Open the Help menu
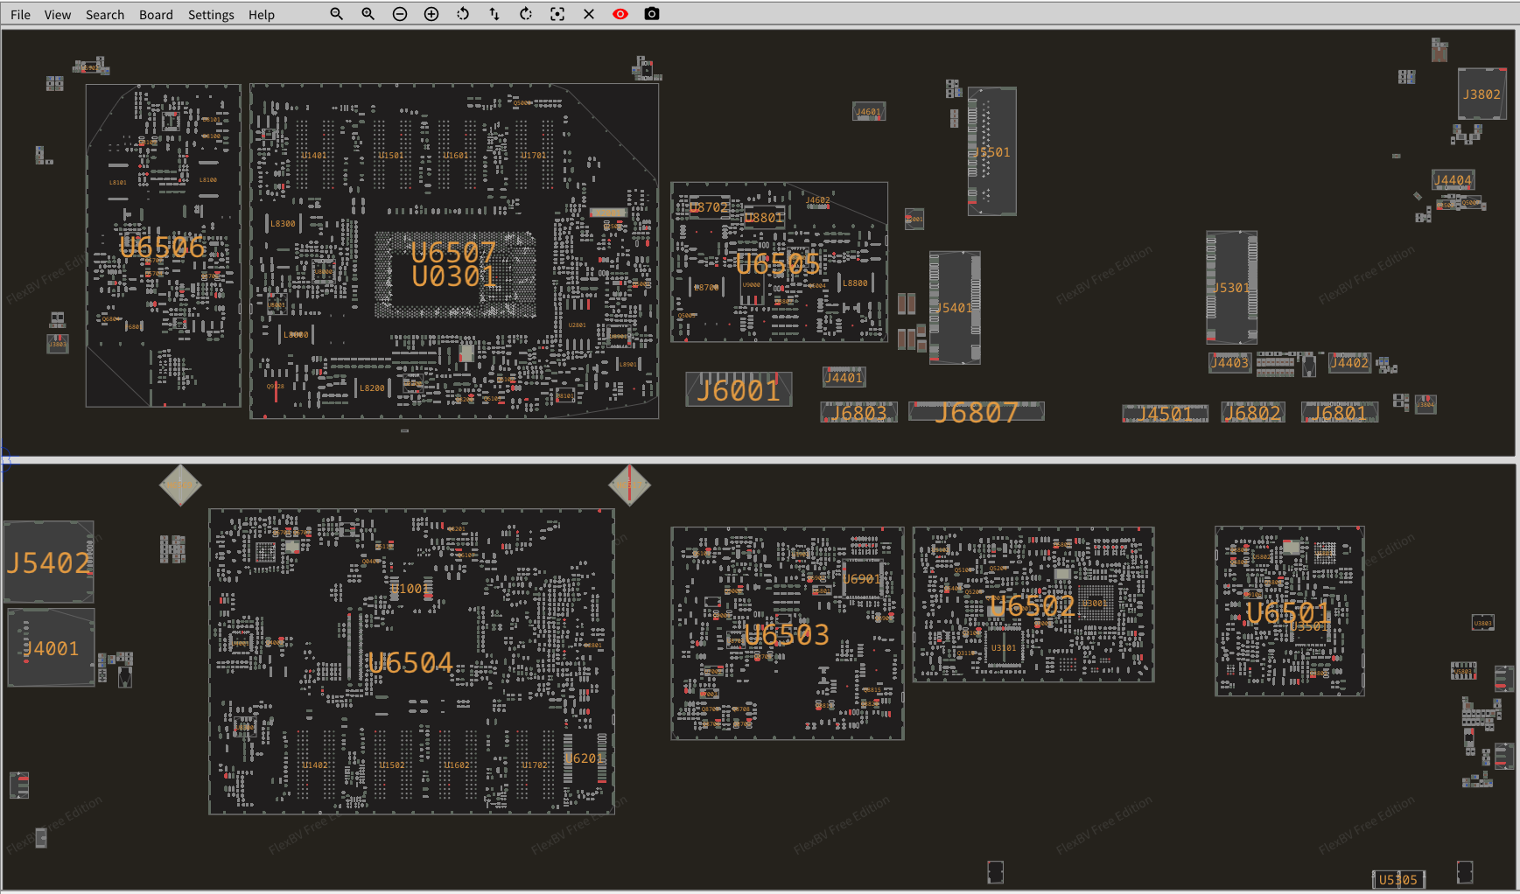This screenshot has height=894, width=1520. point(261,15)
